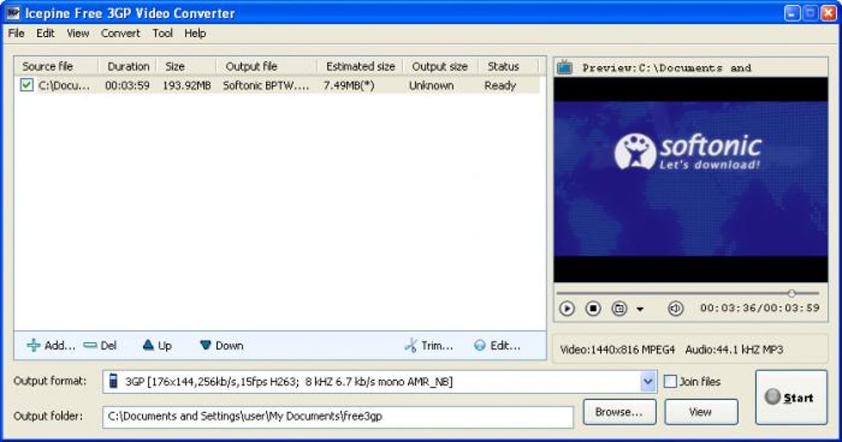Screen dimensions: 842x442
Task: Click the Ready status cell
Action: coord(500,85)
